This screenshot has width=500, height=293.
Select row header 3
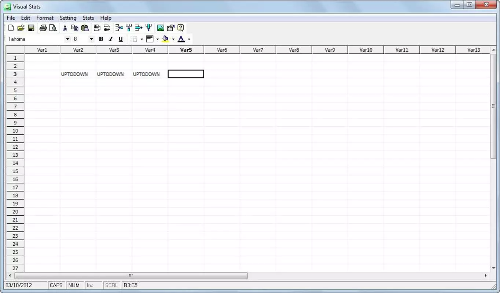pos(15,74)
